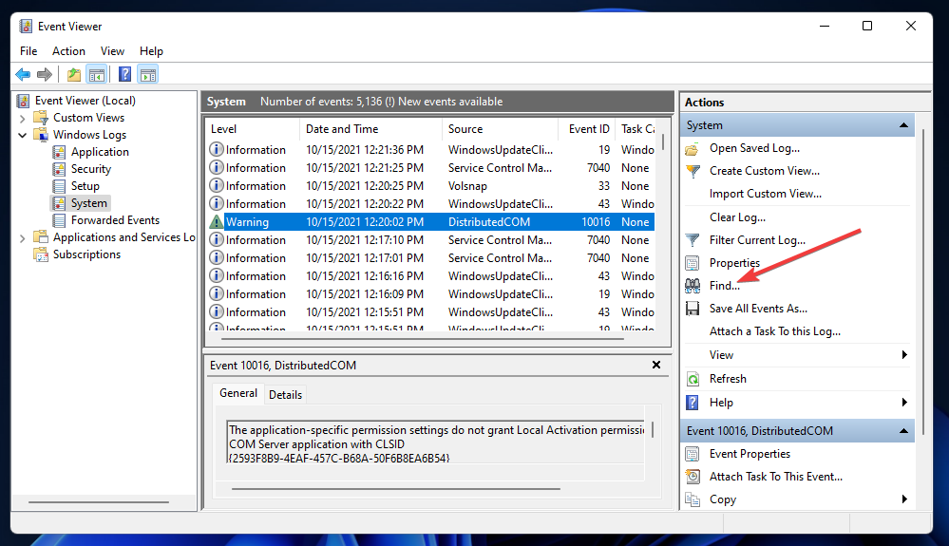The image size is (949, 546).
Task: Click the green Refresh icon
Action: [x=693, y=379]
